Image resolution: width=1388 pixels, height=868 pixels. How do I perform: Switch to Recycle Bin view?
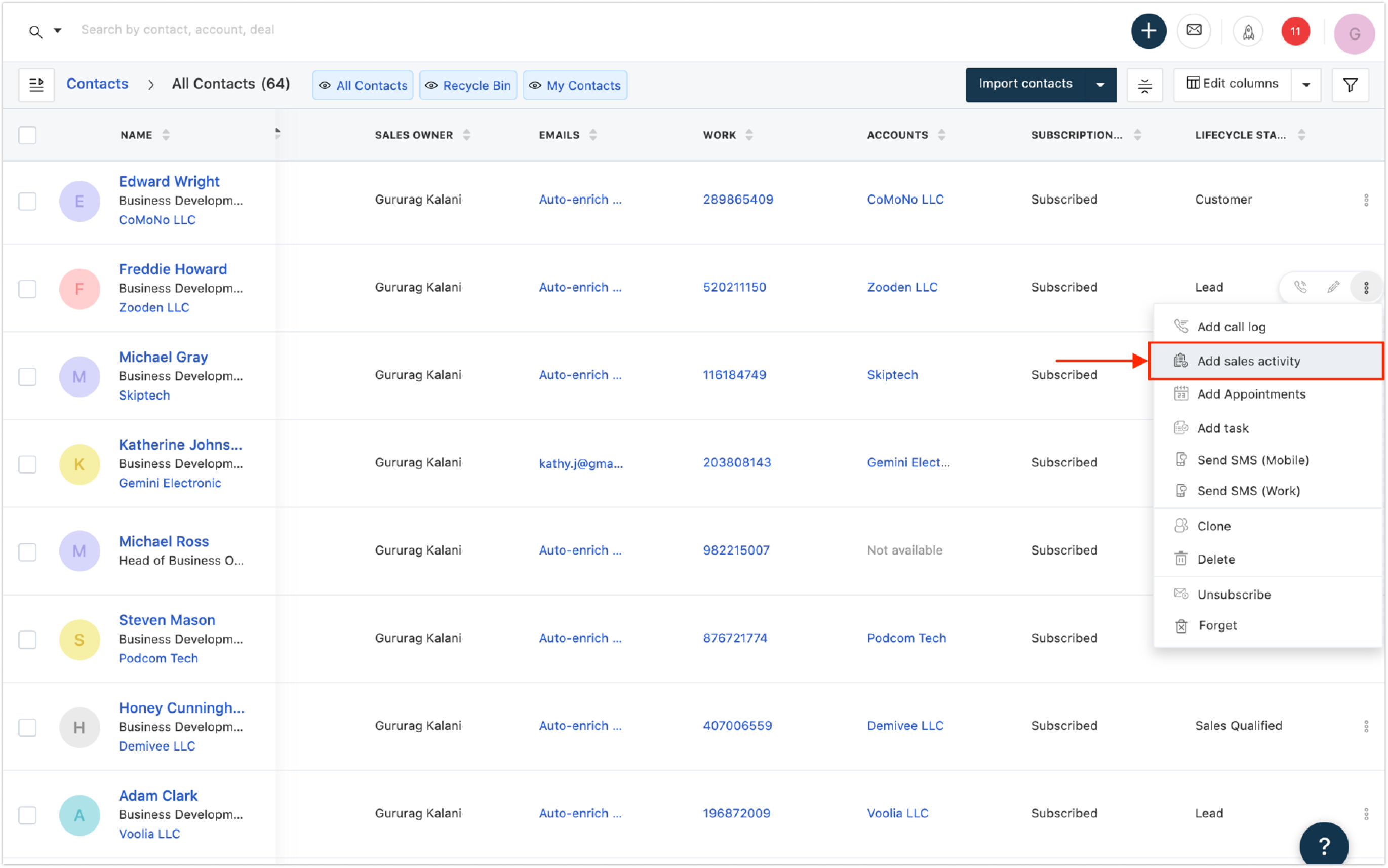tap(468, 86)
